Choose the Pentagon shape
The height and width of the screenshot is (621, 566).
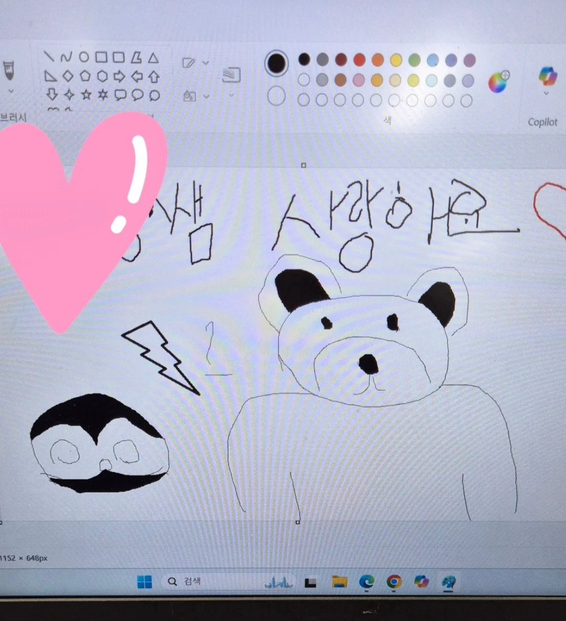[85, 76]
